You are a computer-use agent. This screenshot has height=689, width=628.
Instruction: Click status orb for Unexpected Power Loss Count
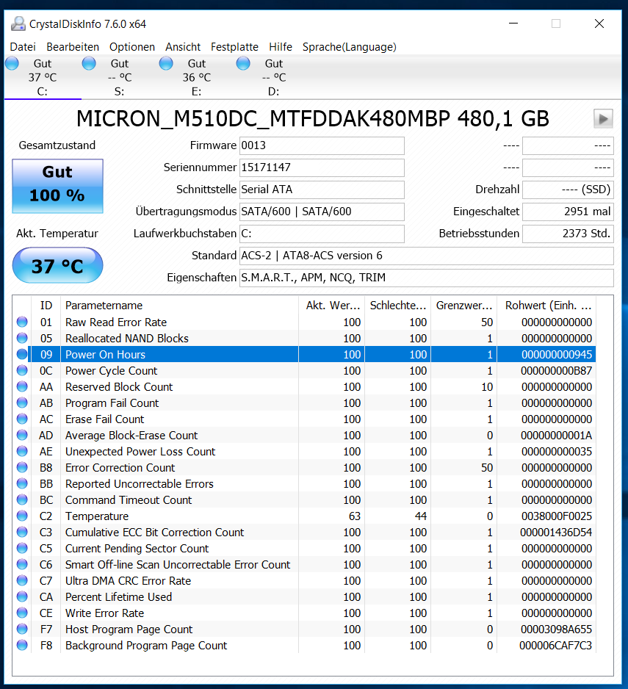(22, 451)
